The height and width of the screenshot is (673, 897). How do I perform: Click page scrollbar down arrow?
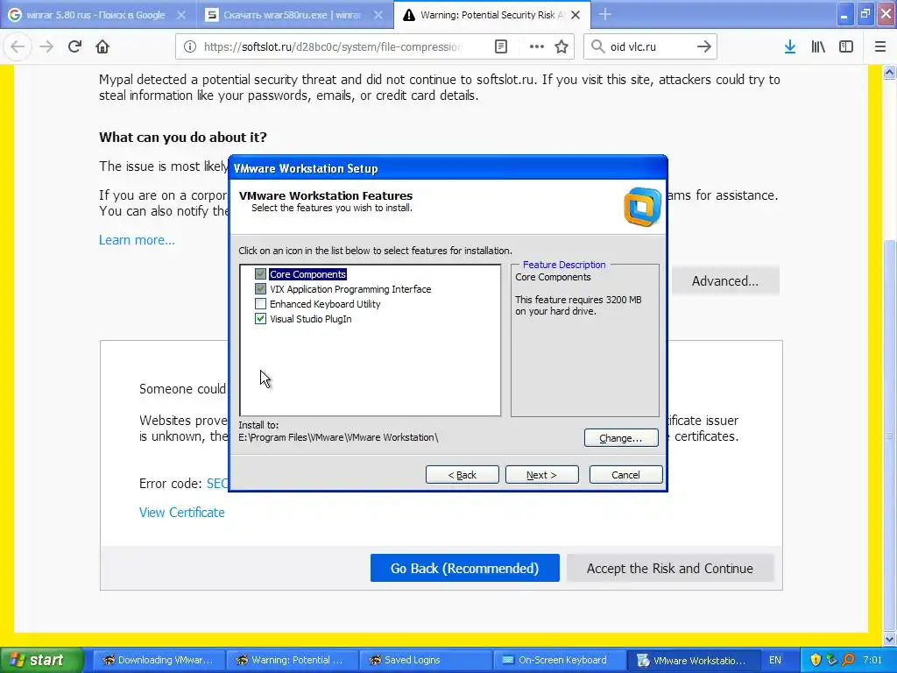pyautogui.click(x=890, y=639)
